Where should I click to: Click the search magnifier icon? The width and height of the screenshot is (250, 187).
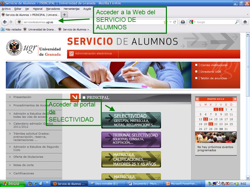[x=237, y=22]
